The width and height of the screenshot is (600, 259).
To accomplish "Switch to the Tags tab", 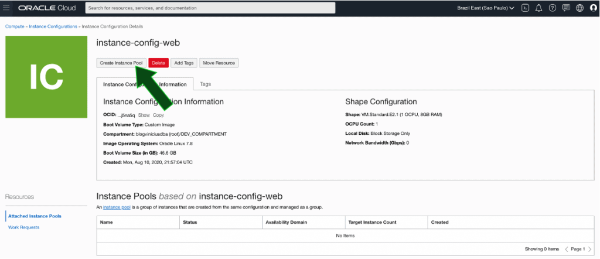I will [x=205, y=84].
